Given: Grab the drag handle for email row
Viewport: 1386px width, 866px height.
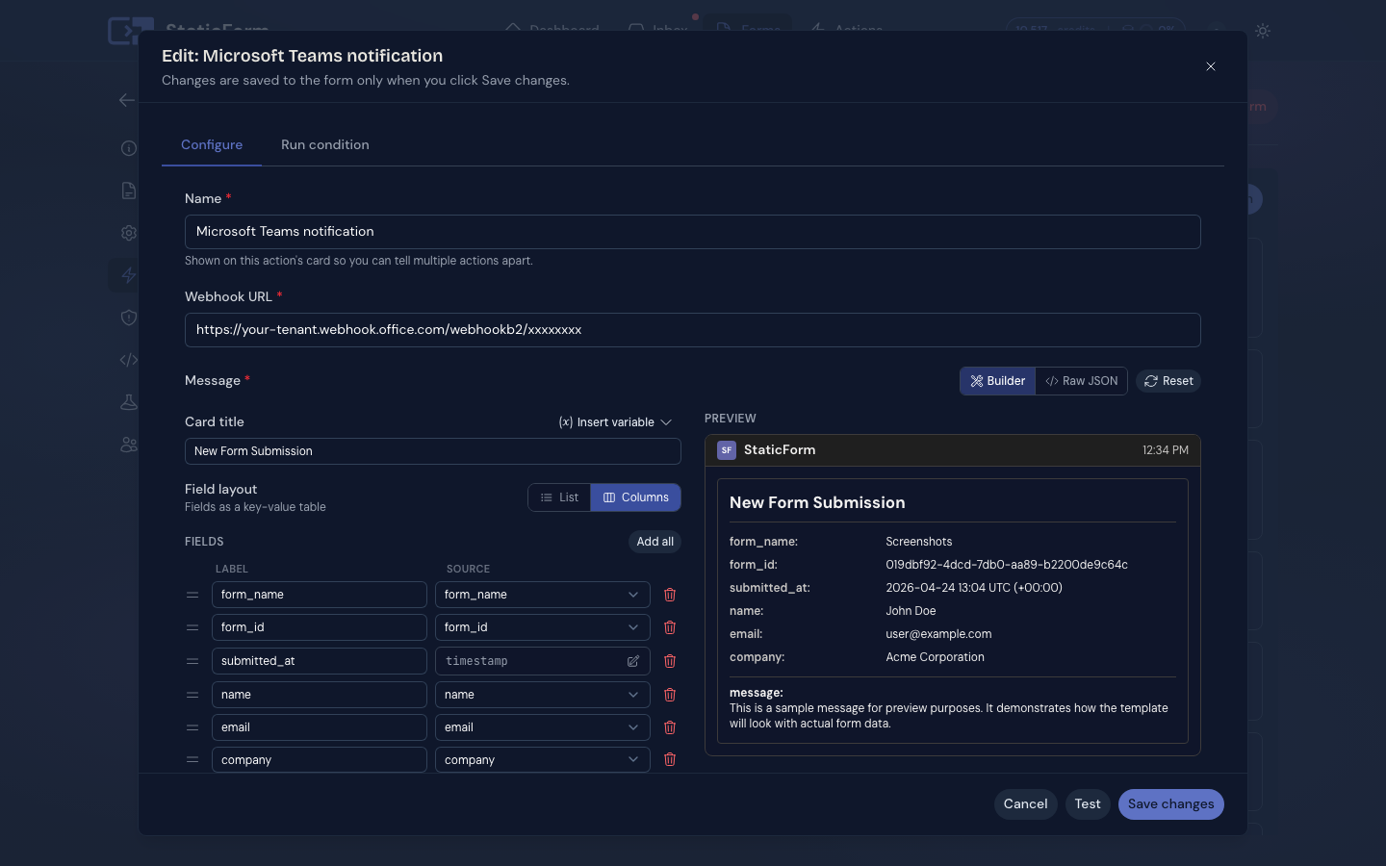Looking at the screenshot, I should coord(192,727).
